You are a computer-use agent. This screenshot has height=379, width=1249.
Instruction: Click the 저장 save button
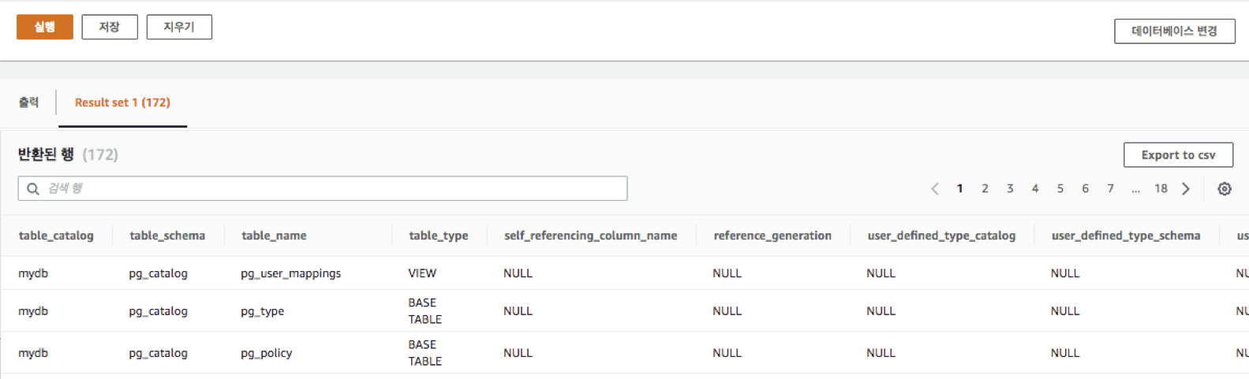point(110,27)
